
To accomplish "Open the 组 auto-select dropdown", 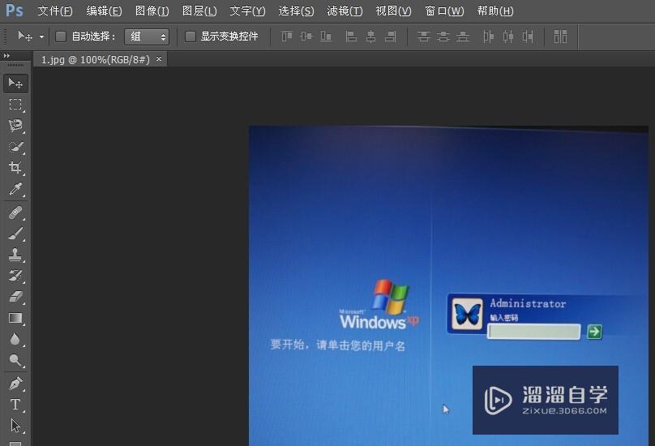I will tap(147, 36).
